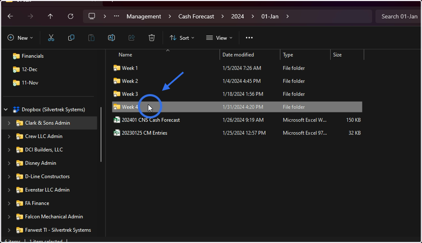Click into the Search 01-Jan field
The width and height of the screenshot is (422, 243).
[x=398, y=17]
